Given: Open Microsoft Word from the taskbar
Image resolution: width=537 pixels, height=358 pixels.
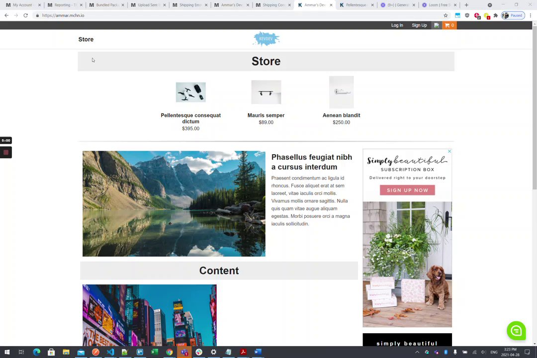Looking at the screenshot, I should coord(258,352).
